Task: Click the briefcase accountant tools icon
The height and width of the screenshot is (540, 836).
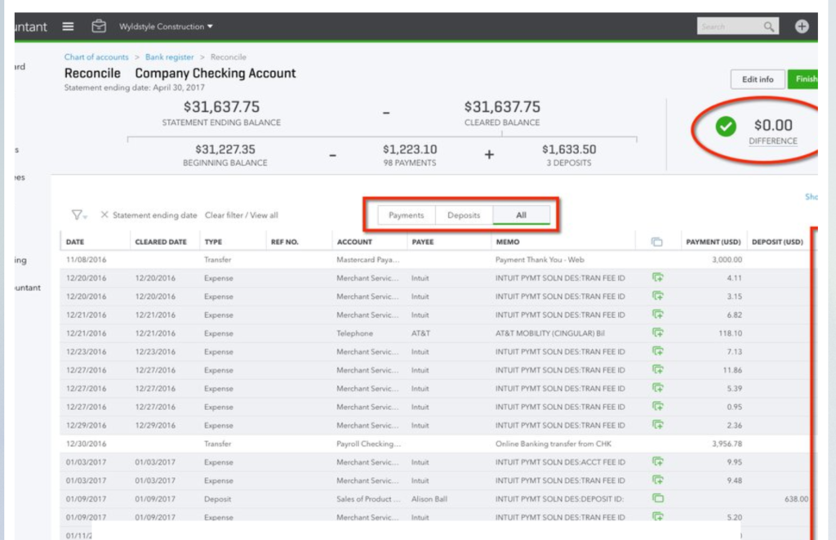Action: [99, 26]
